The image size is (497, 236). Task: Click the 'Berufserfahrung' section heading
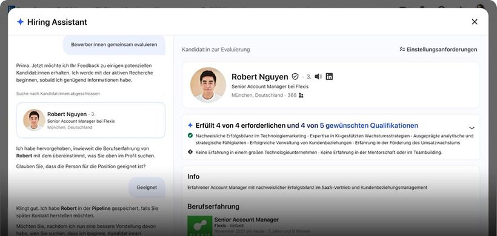coord(213,206)
